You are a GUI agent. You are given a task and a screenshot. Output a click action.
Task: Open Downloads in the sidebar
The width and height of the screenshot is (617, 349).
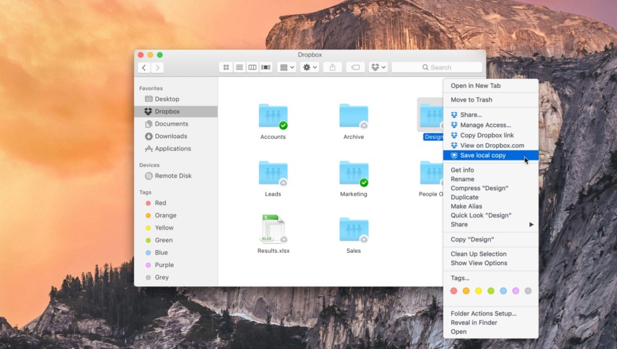[x=170, y=136]
